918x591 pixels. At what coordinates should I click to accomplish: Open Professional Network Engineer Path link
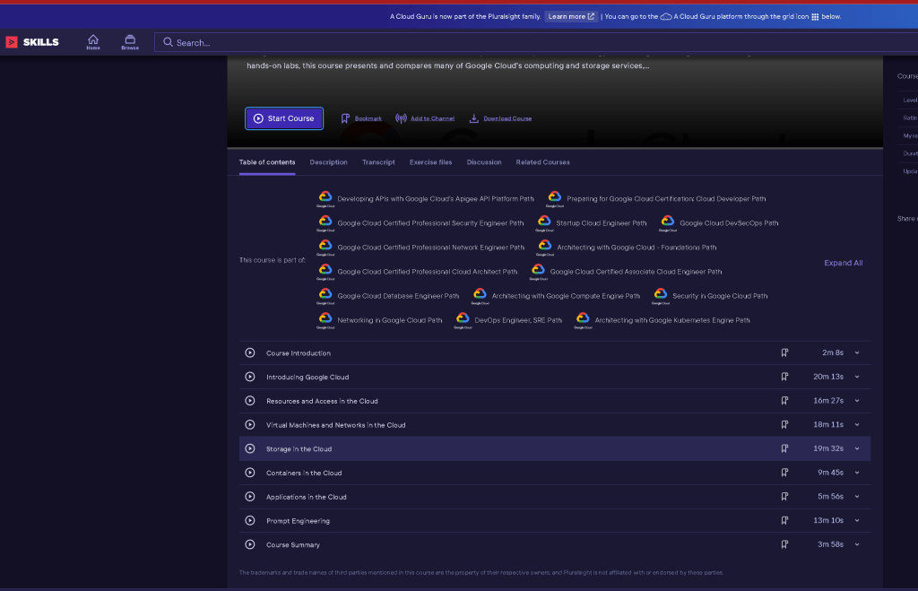420,248
